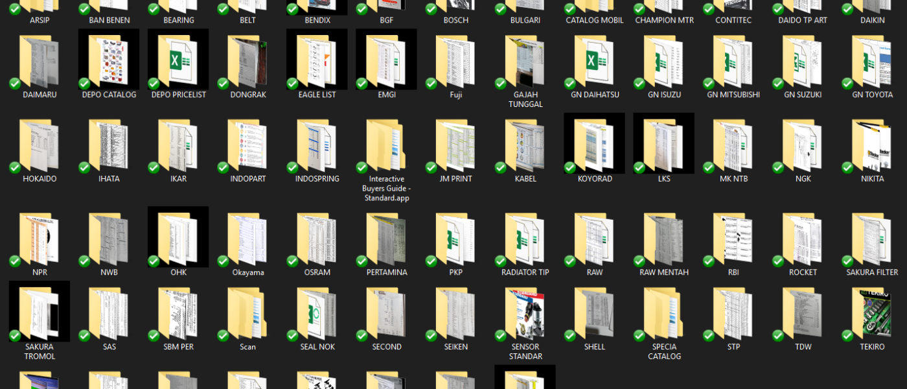Select the SEIKEN folder
Screen dimensions: 907x389
[455, 314]
